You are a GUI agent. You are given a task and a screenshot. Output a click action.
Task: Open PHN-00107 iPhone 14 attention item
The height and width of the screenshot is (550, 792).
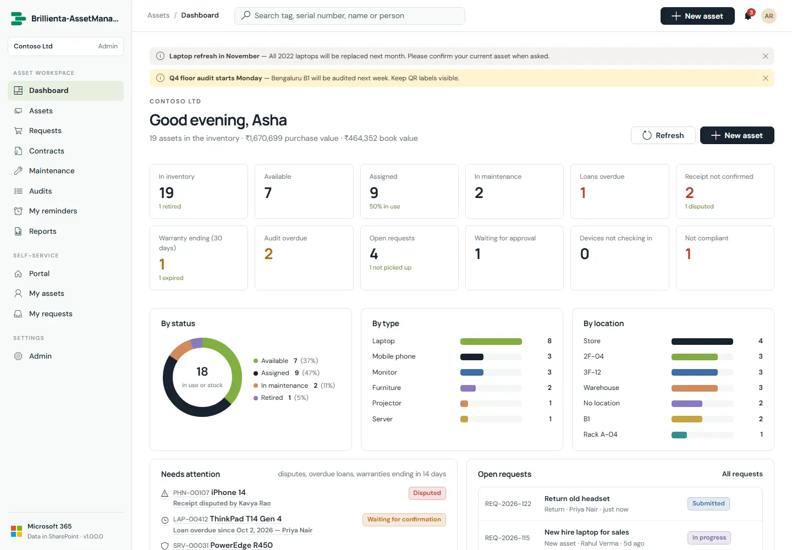[304, 498]
